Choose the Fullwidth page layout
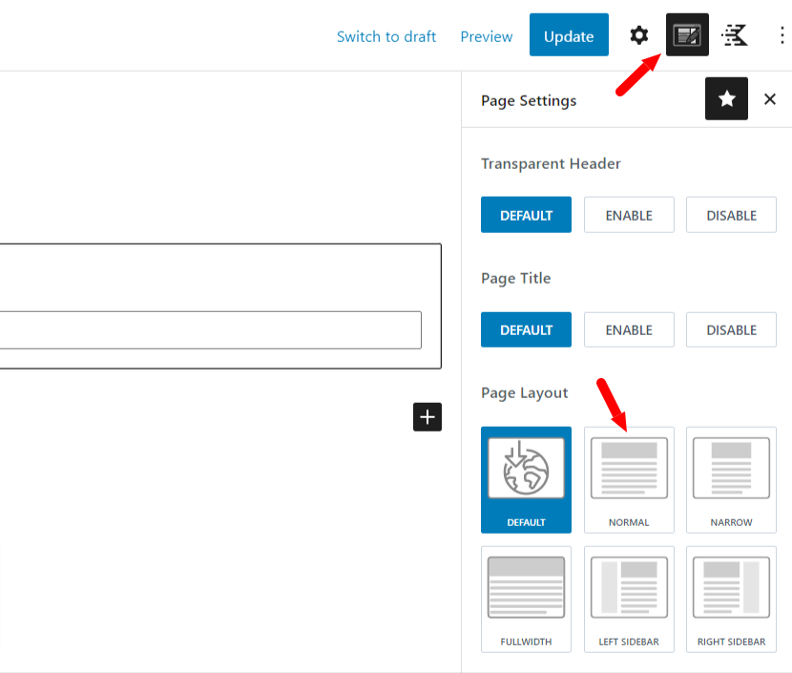 click(x=526, y=599)
